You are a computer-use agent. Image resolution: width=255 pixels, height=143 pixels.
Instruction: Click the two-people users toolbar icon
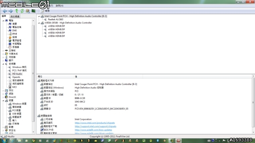point(28,11)
